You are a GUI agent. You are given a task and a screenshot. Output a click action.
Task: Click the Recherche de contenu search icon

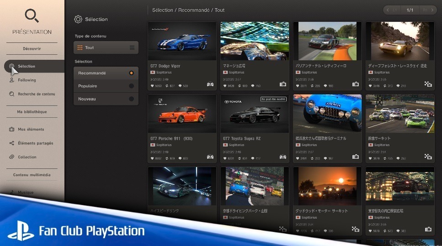[x=11, y=94]
